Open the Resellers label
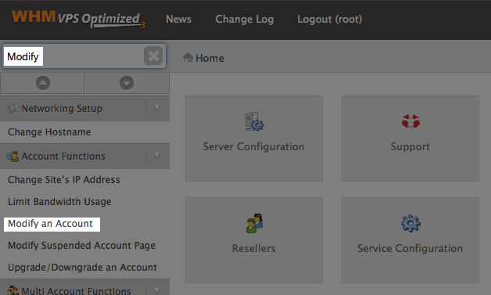The width and height of the screenshot is (491, 295). (254, 248)
